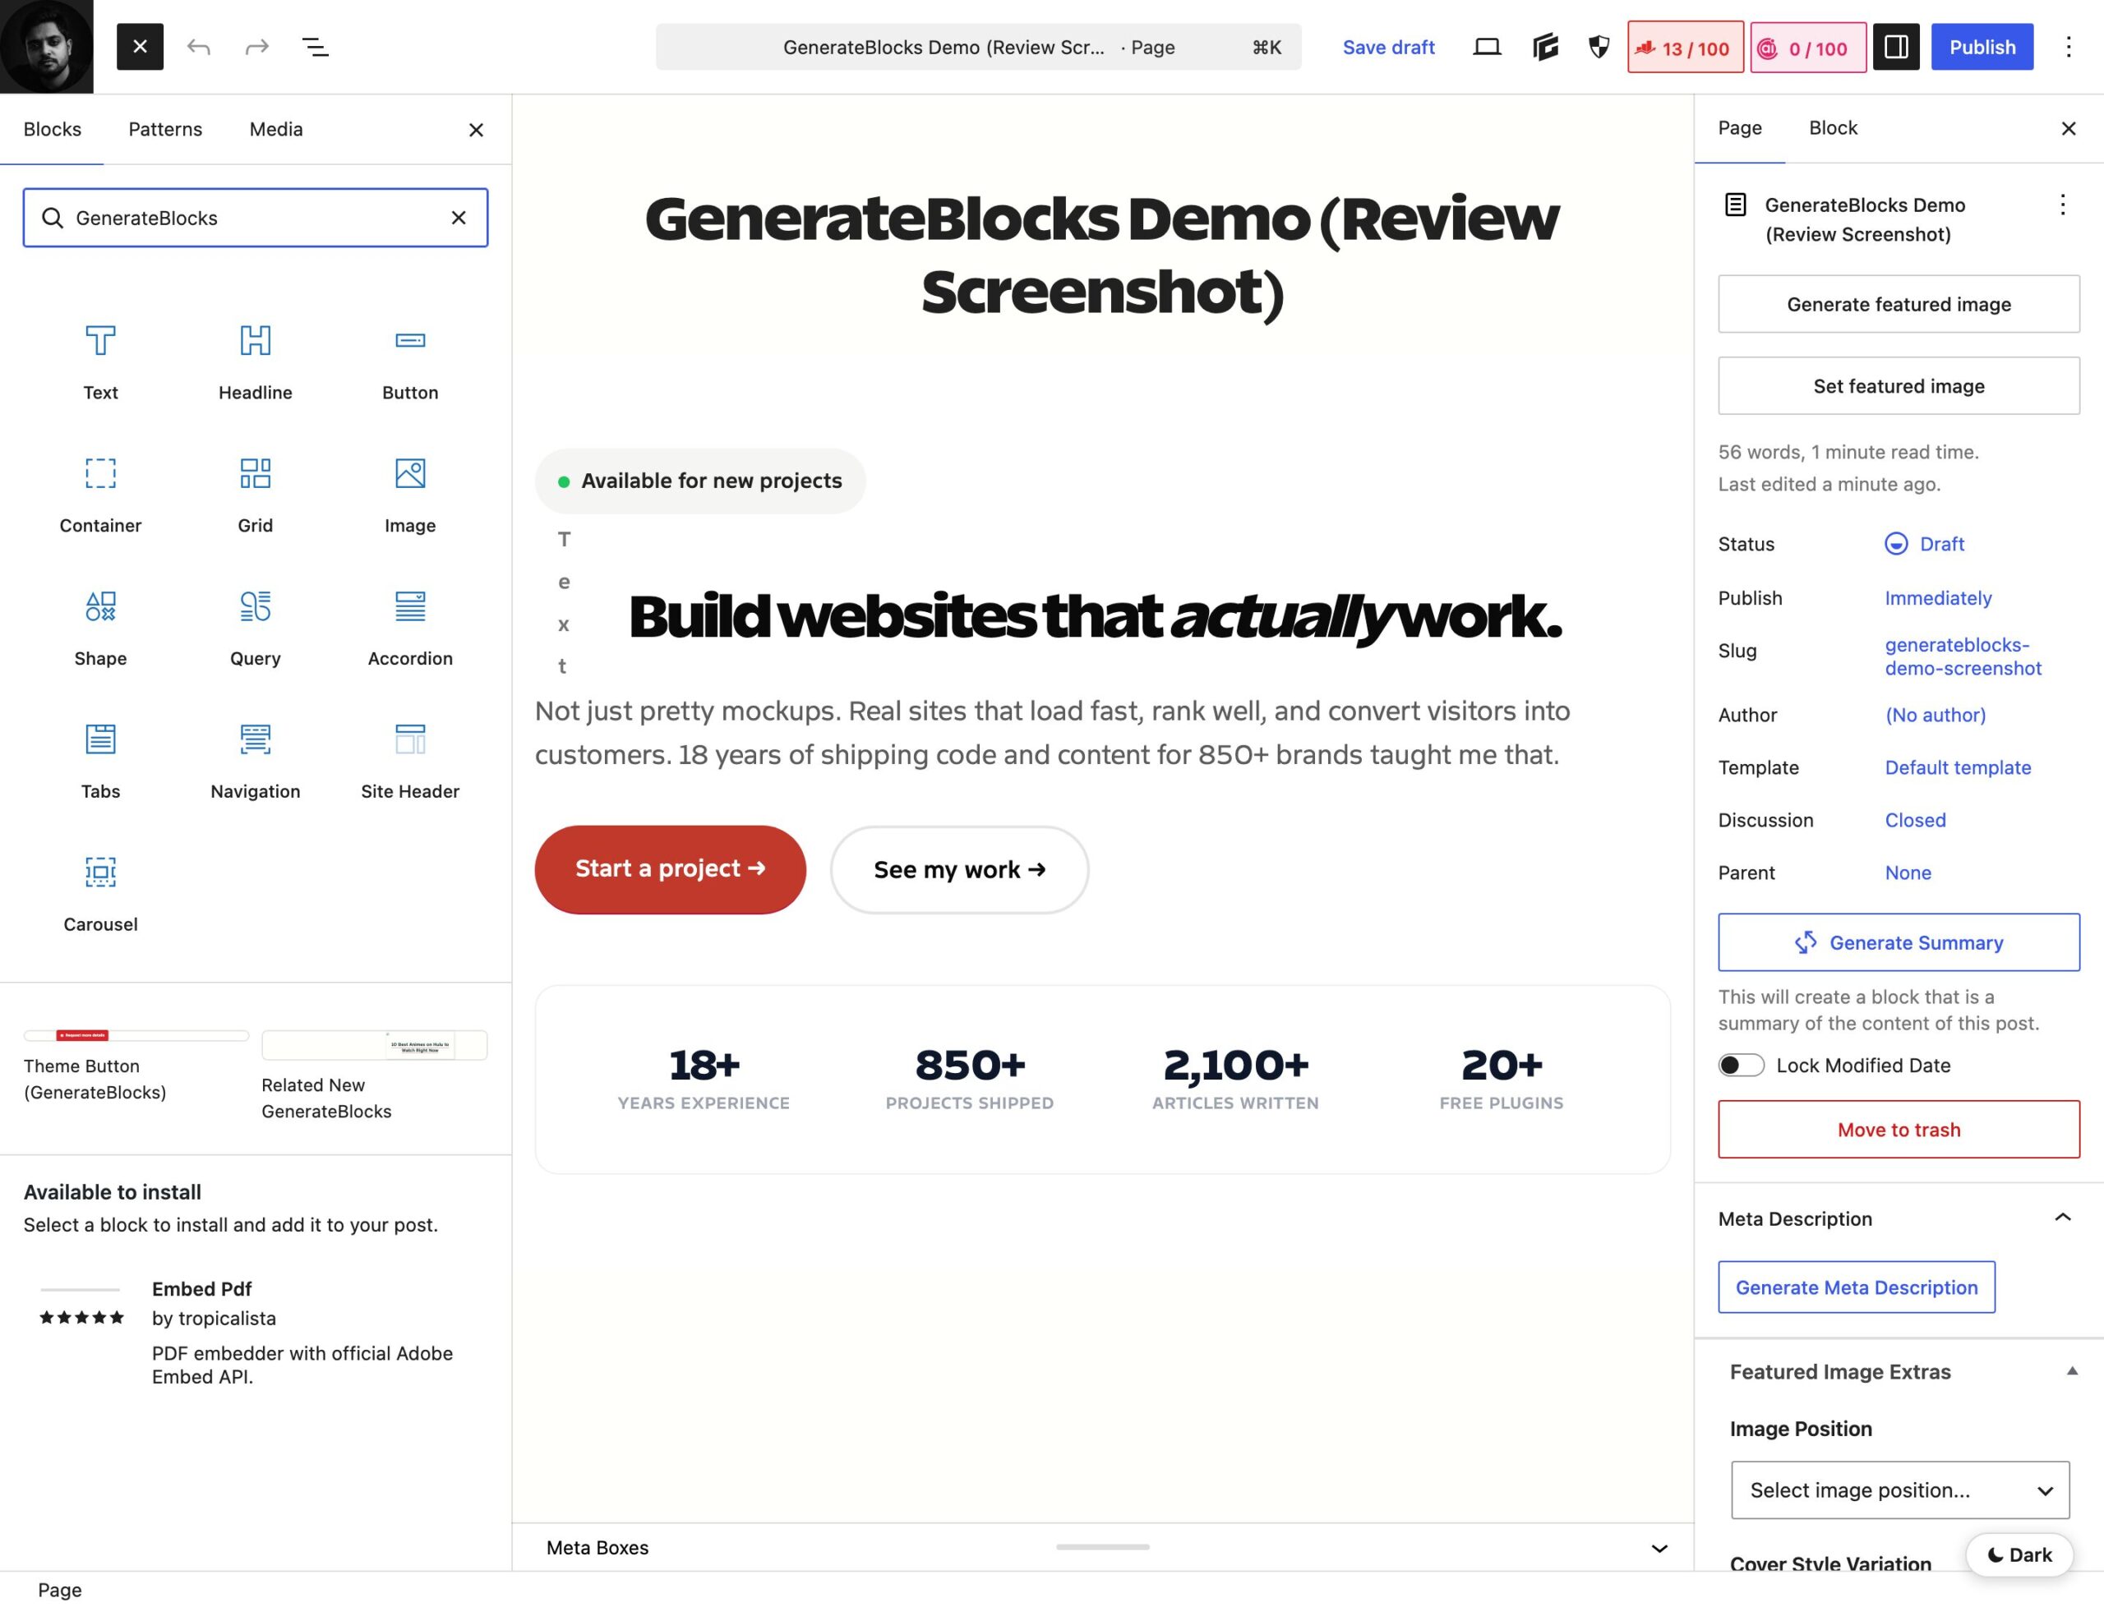Switch to the Media tab
Viewport: 2104px width, 1607px height.
click(x=275, y=129)
